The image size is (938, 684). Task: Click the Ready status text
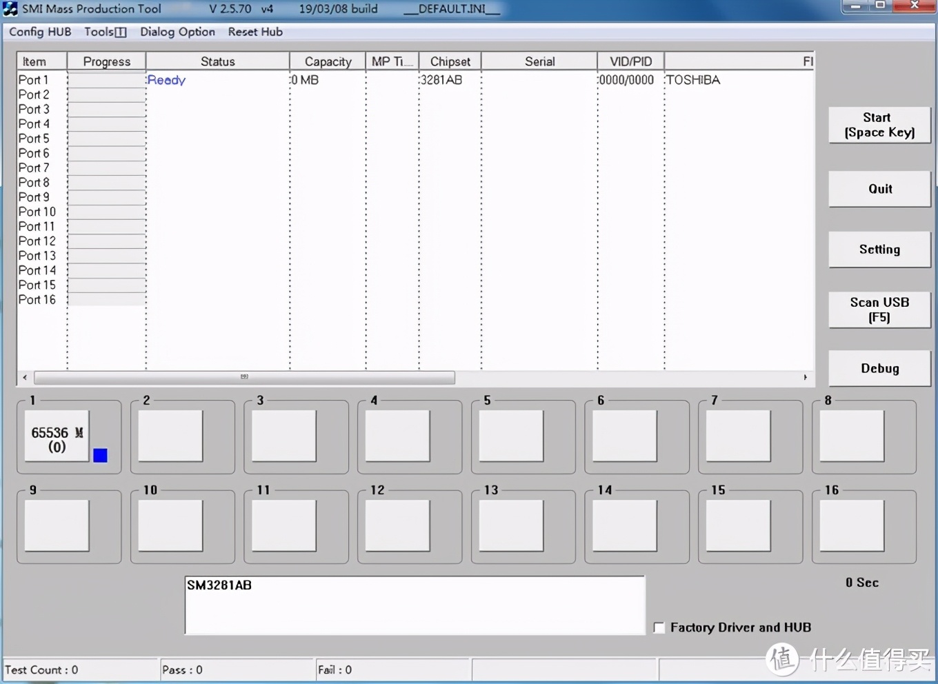pos(166,80)
